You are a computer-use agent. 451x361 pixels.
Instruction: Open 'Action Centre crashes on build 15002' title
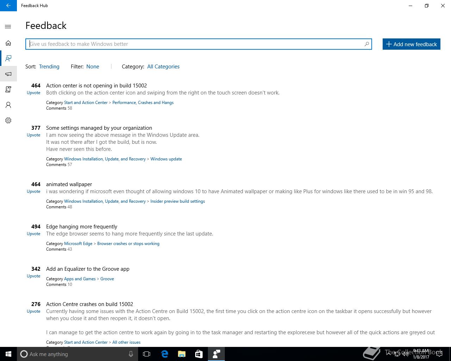click(89, 304)
